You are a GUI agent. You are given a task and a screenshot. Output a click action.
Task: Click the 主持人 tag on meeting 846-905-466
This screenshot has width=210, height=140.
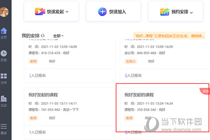pyautogui.click(x=131, y=61)
